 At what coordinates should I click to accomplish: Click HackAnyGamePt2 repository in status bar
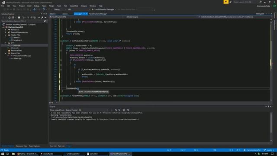click(252, 150)
